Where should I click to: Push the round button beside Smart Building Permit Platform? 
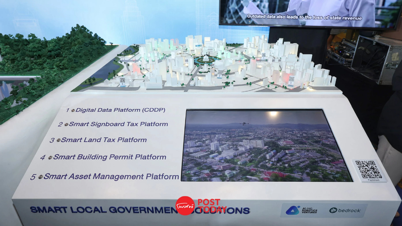(x=50, y=157)
